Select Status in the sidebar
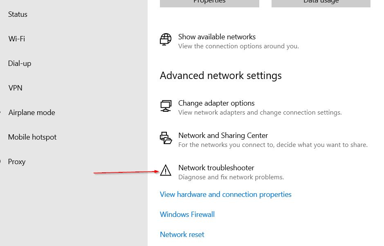The width and height of the screenshot is (384, 246). [18, 14]
